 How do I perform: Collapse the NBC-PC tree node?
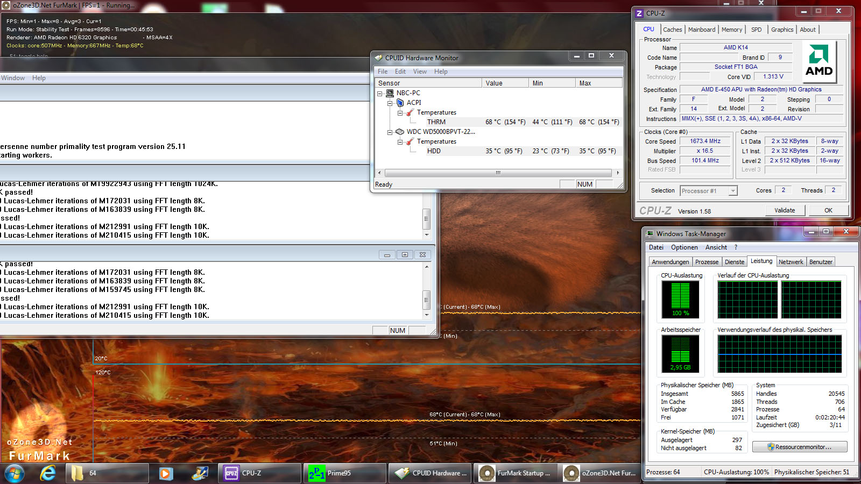(x=380, y=93)
